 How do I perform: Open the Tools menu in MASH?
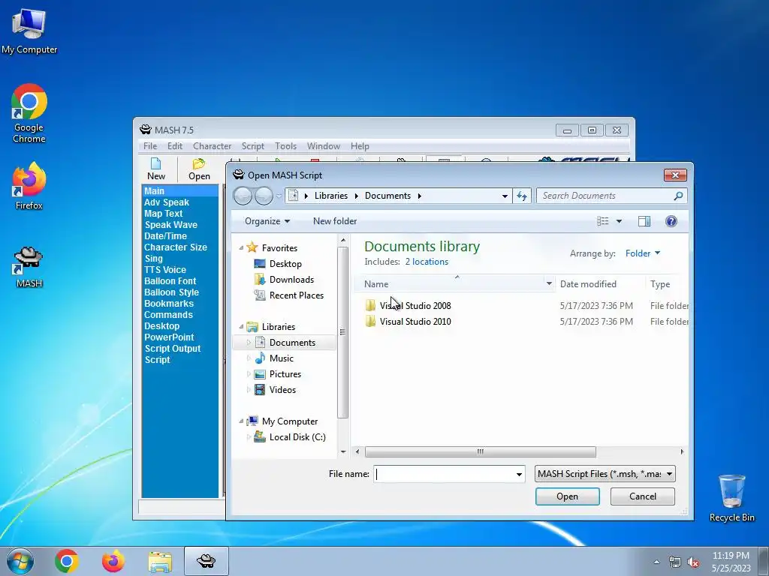[x=285, y=146]
